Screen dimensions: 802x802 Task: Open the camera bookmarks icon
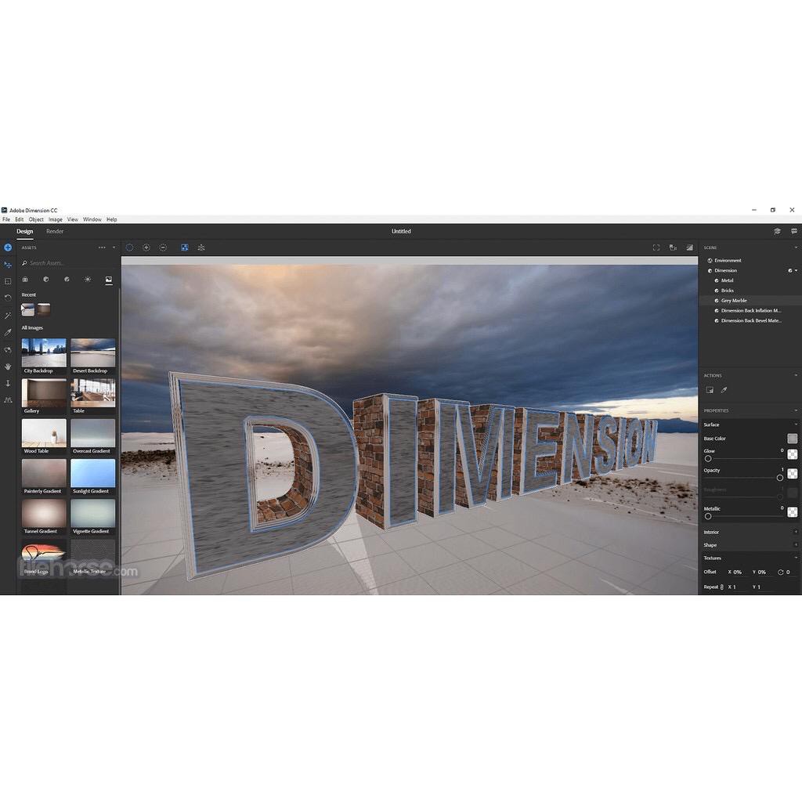click(x=673, y=247)
